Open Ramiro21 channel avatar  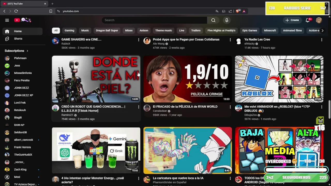(55, 108)
